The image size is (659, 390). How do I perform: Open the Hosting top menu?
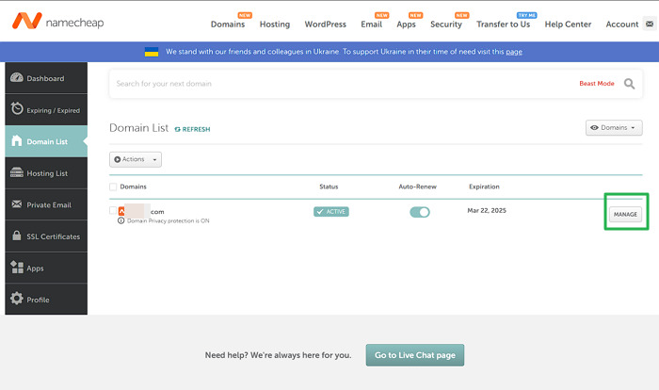(x=275, y=24)
